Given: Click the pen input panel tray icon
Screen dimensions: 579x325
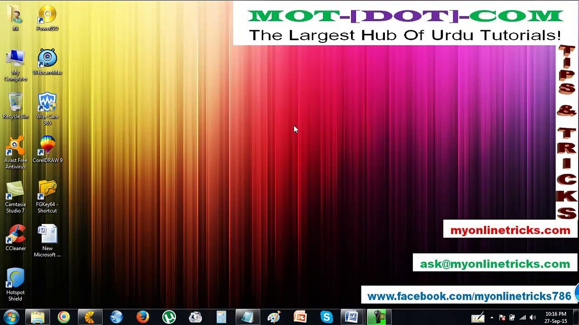Looking at the screenshot, I should pyautogui.click(x=478, y=318).
